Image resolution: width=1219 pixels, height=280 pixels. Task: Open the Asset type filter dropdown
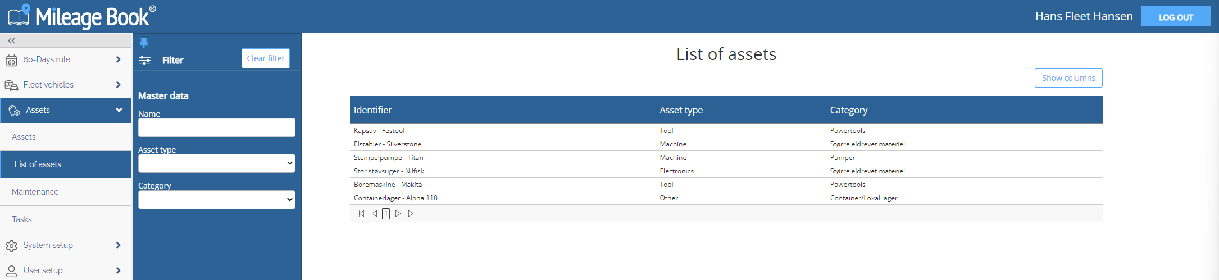[217, 163]
